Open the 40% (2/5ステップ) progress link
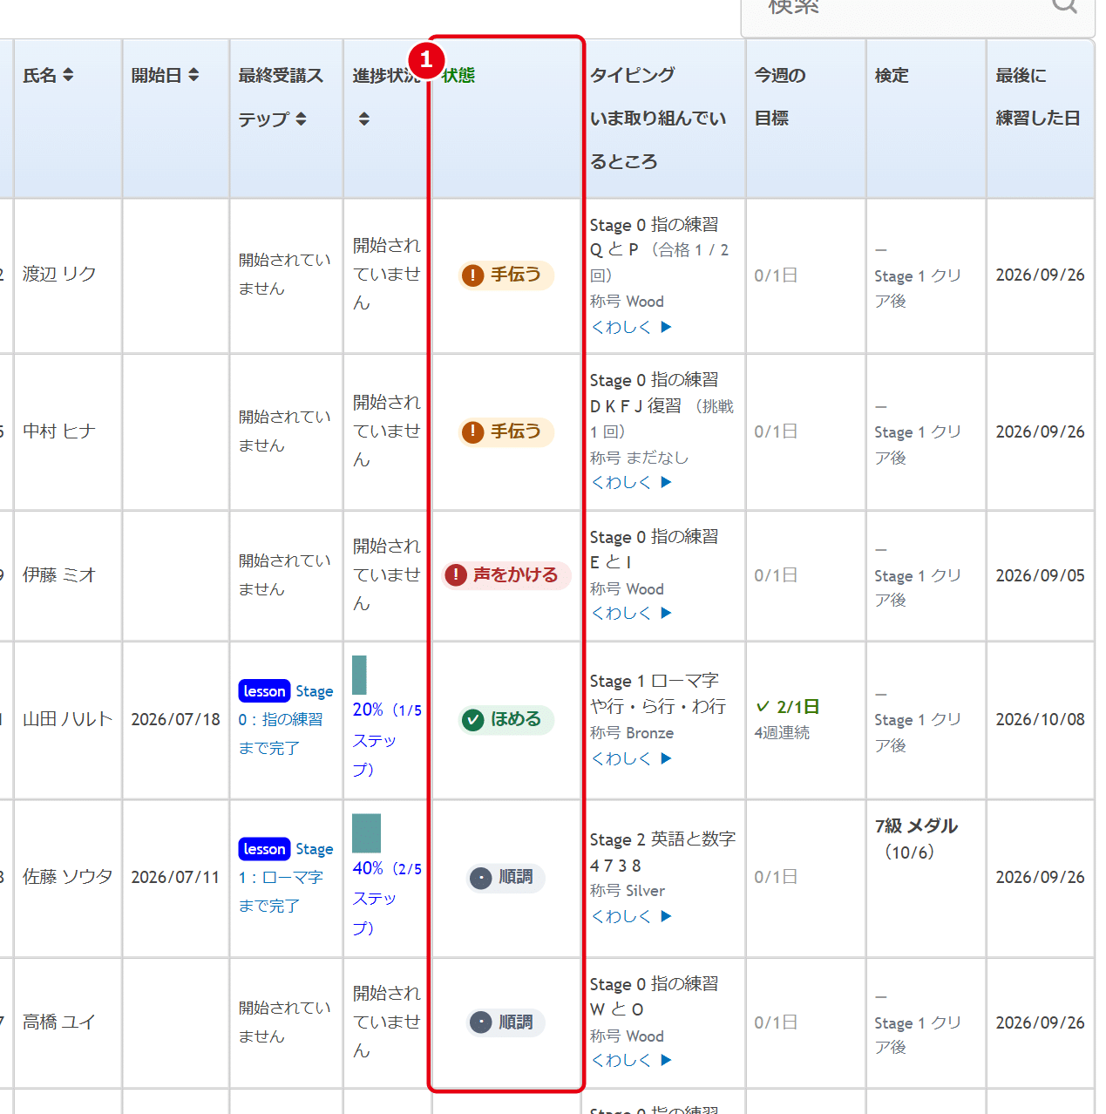 pyautogui.click(x=387, y=898)
